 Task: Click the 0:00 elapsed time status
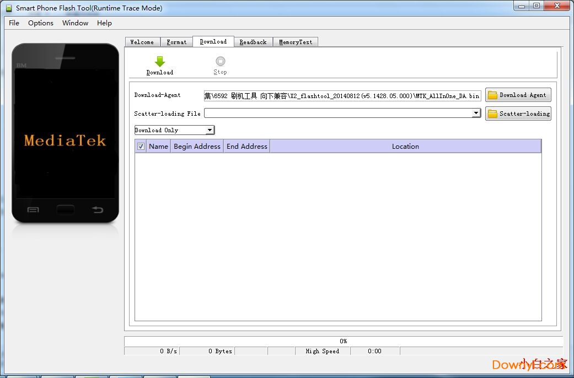[375, 351]
